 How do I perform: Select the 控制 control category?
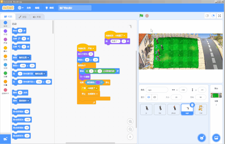(x=5, y=58)
